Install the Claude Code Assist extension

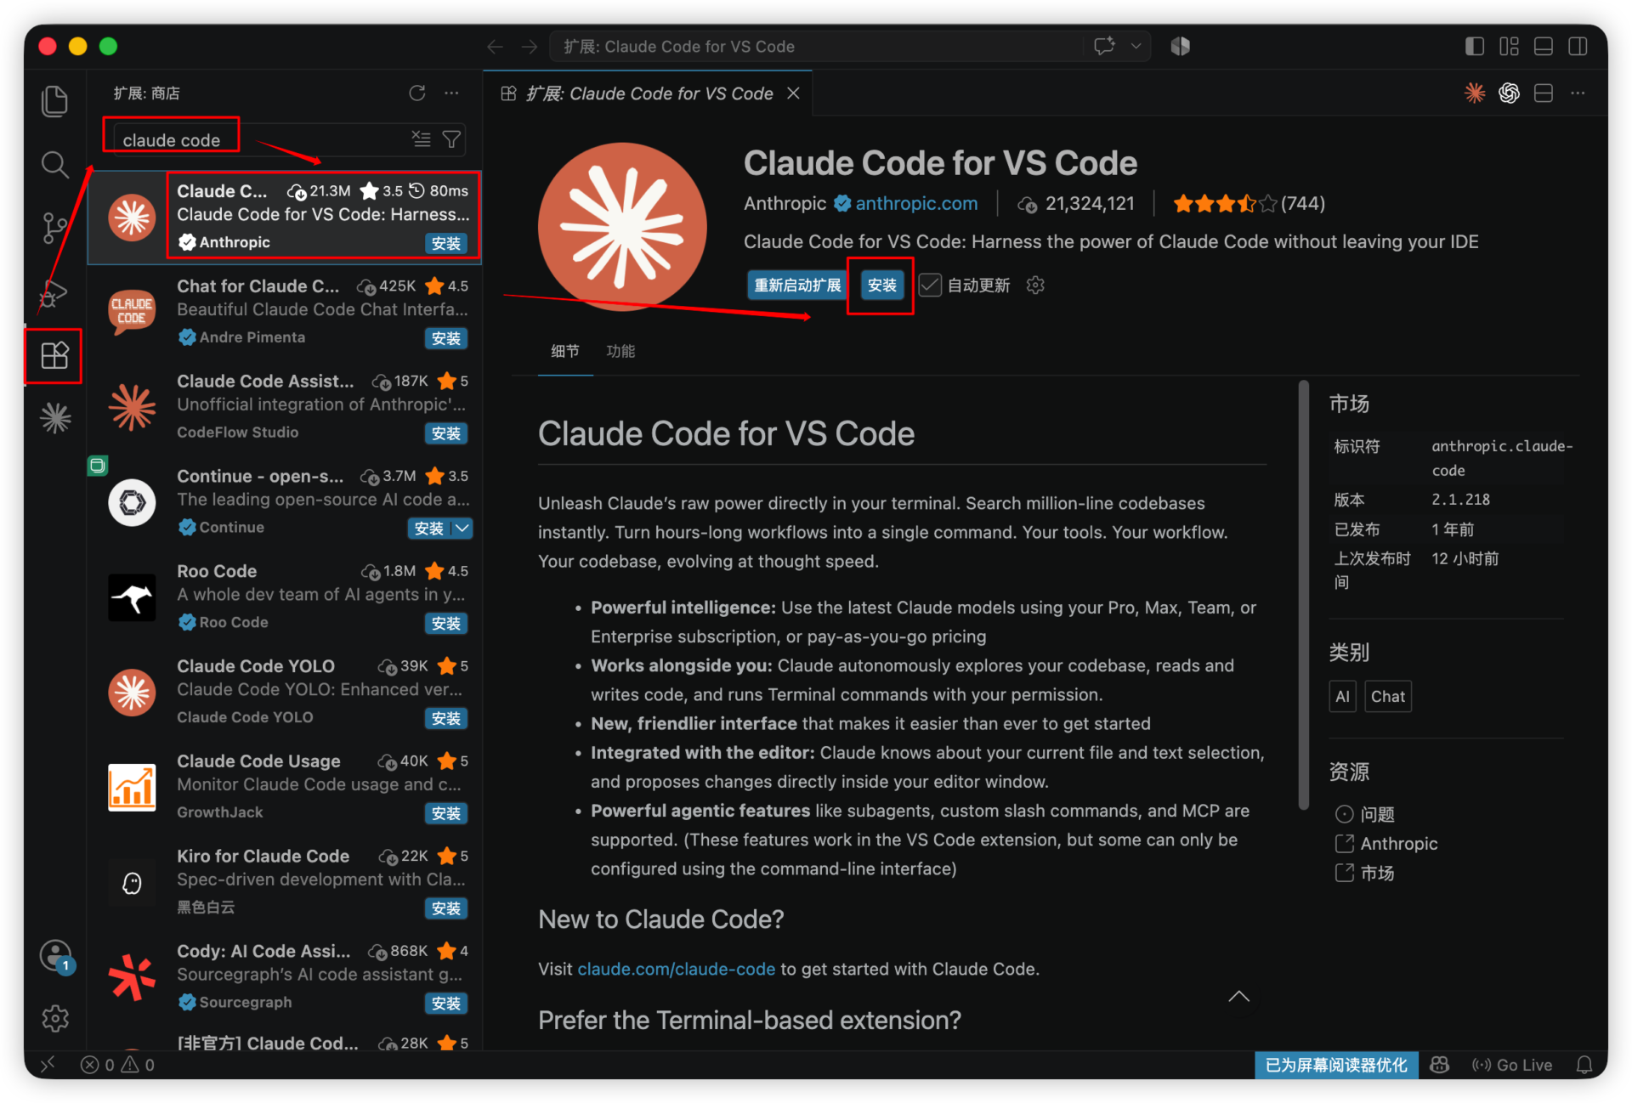[x=446, y=433]
